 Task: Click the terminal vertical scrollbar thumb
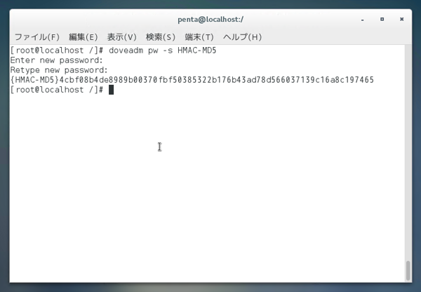(408, 270)
